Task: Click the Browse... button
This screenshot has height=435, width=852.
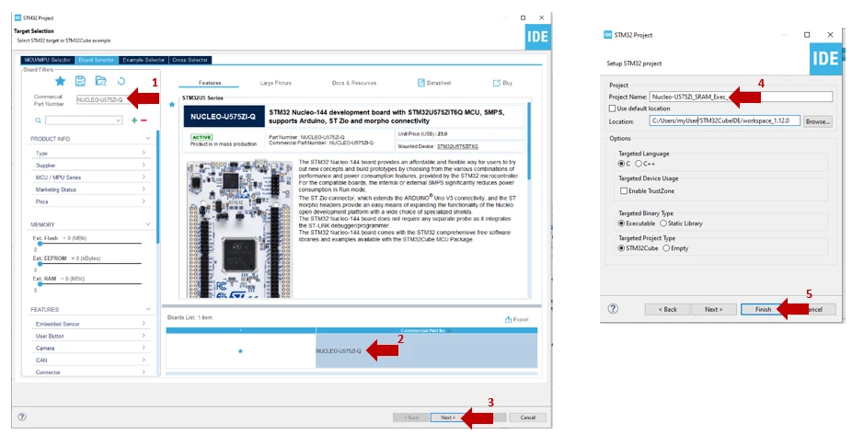Action: coord(818,121)
